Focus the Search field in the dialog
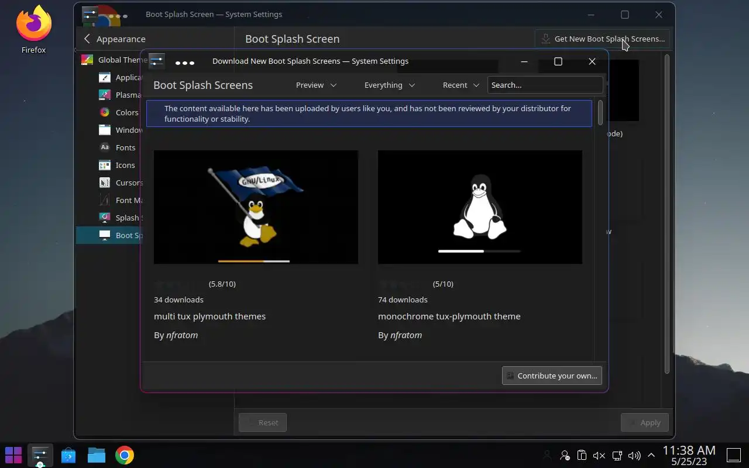 (x=545, y=85)
